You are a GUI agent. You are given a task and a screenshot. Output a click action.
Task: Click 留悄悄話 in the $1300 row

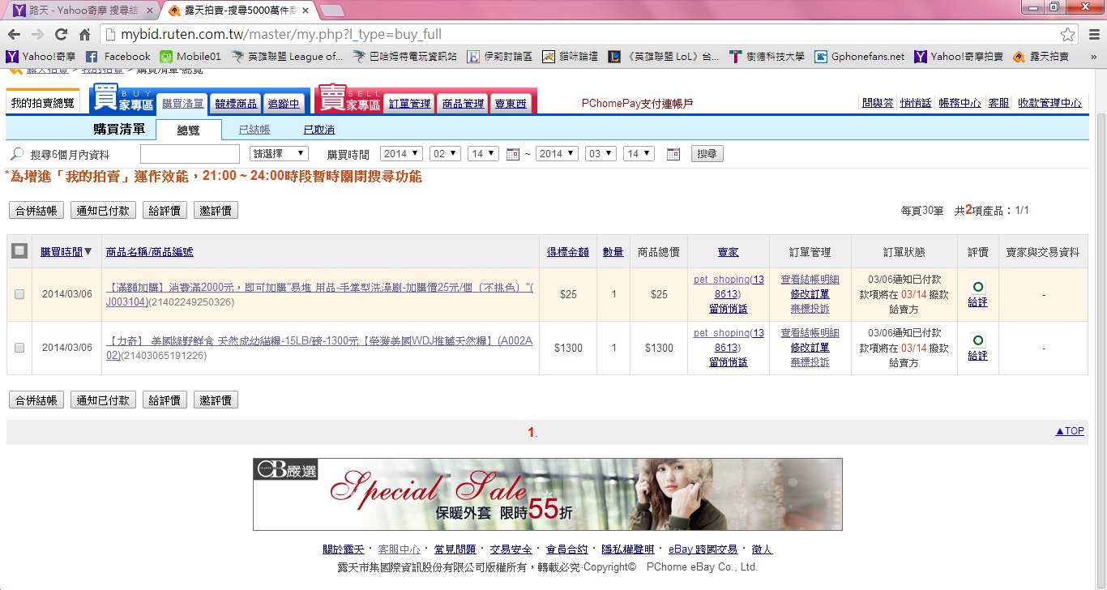(729, 362)
